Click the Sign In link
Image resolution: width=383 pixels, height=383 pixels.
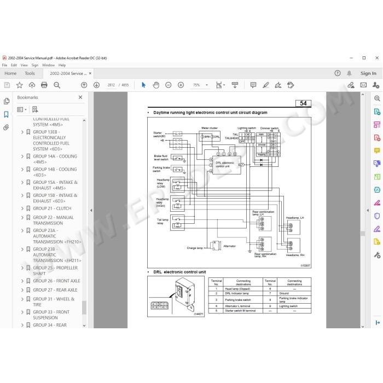[368, 73]
